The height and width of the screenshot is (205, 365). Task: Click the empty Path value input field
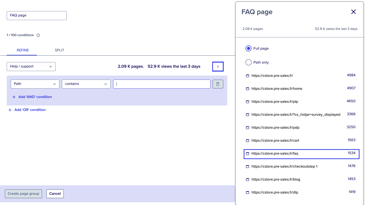coord(162,84)
